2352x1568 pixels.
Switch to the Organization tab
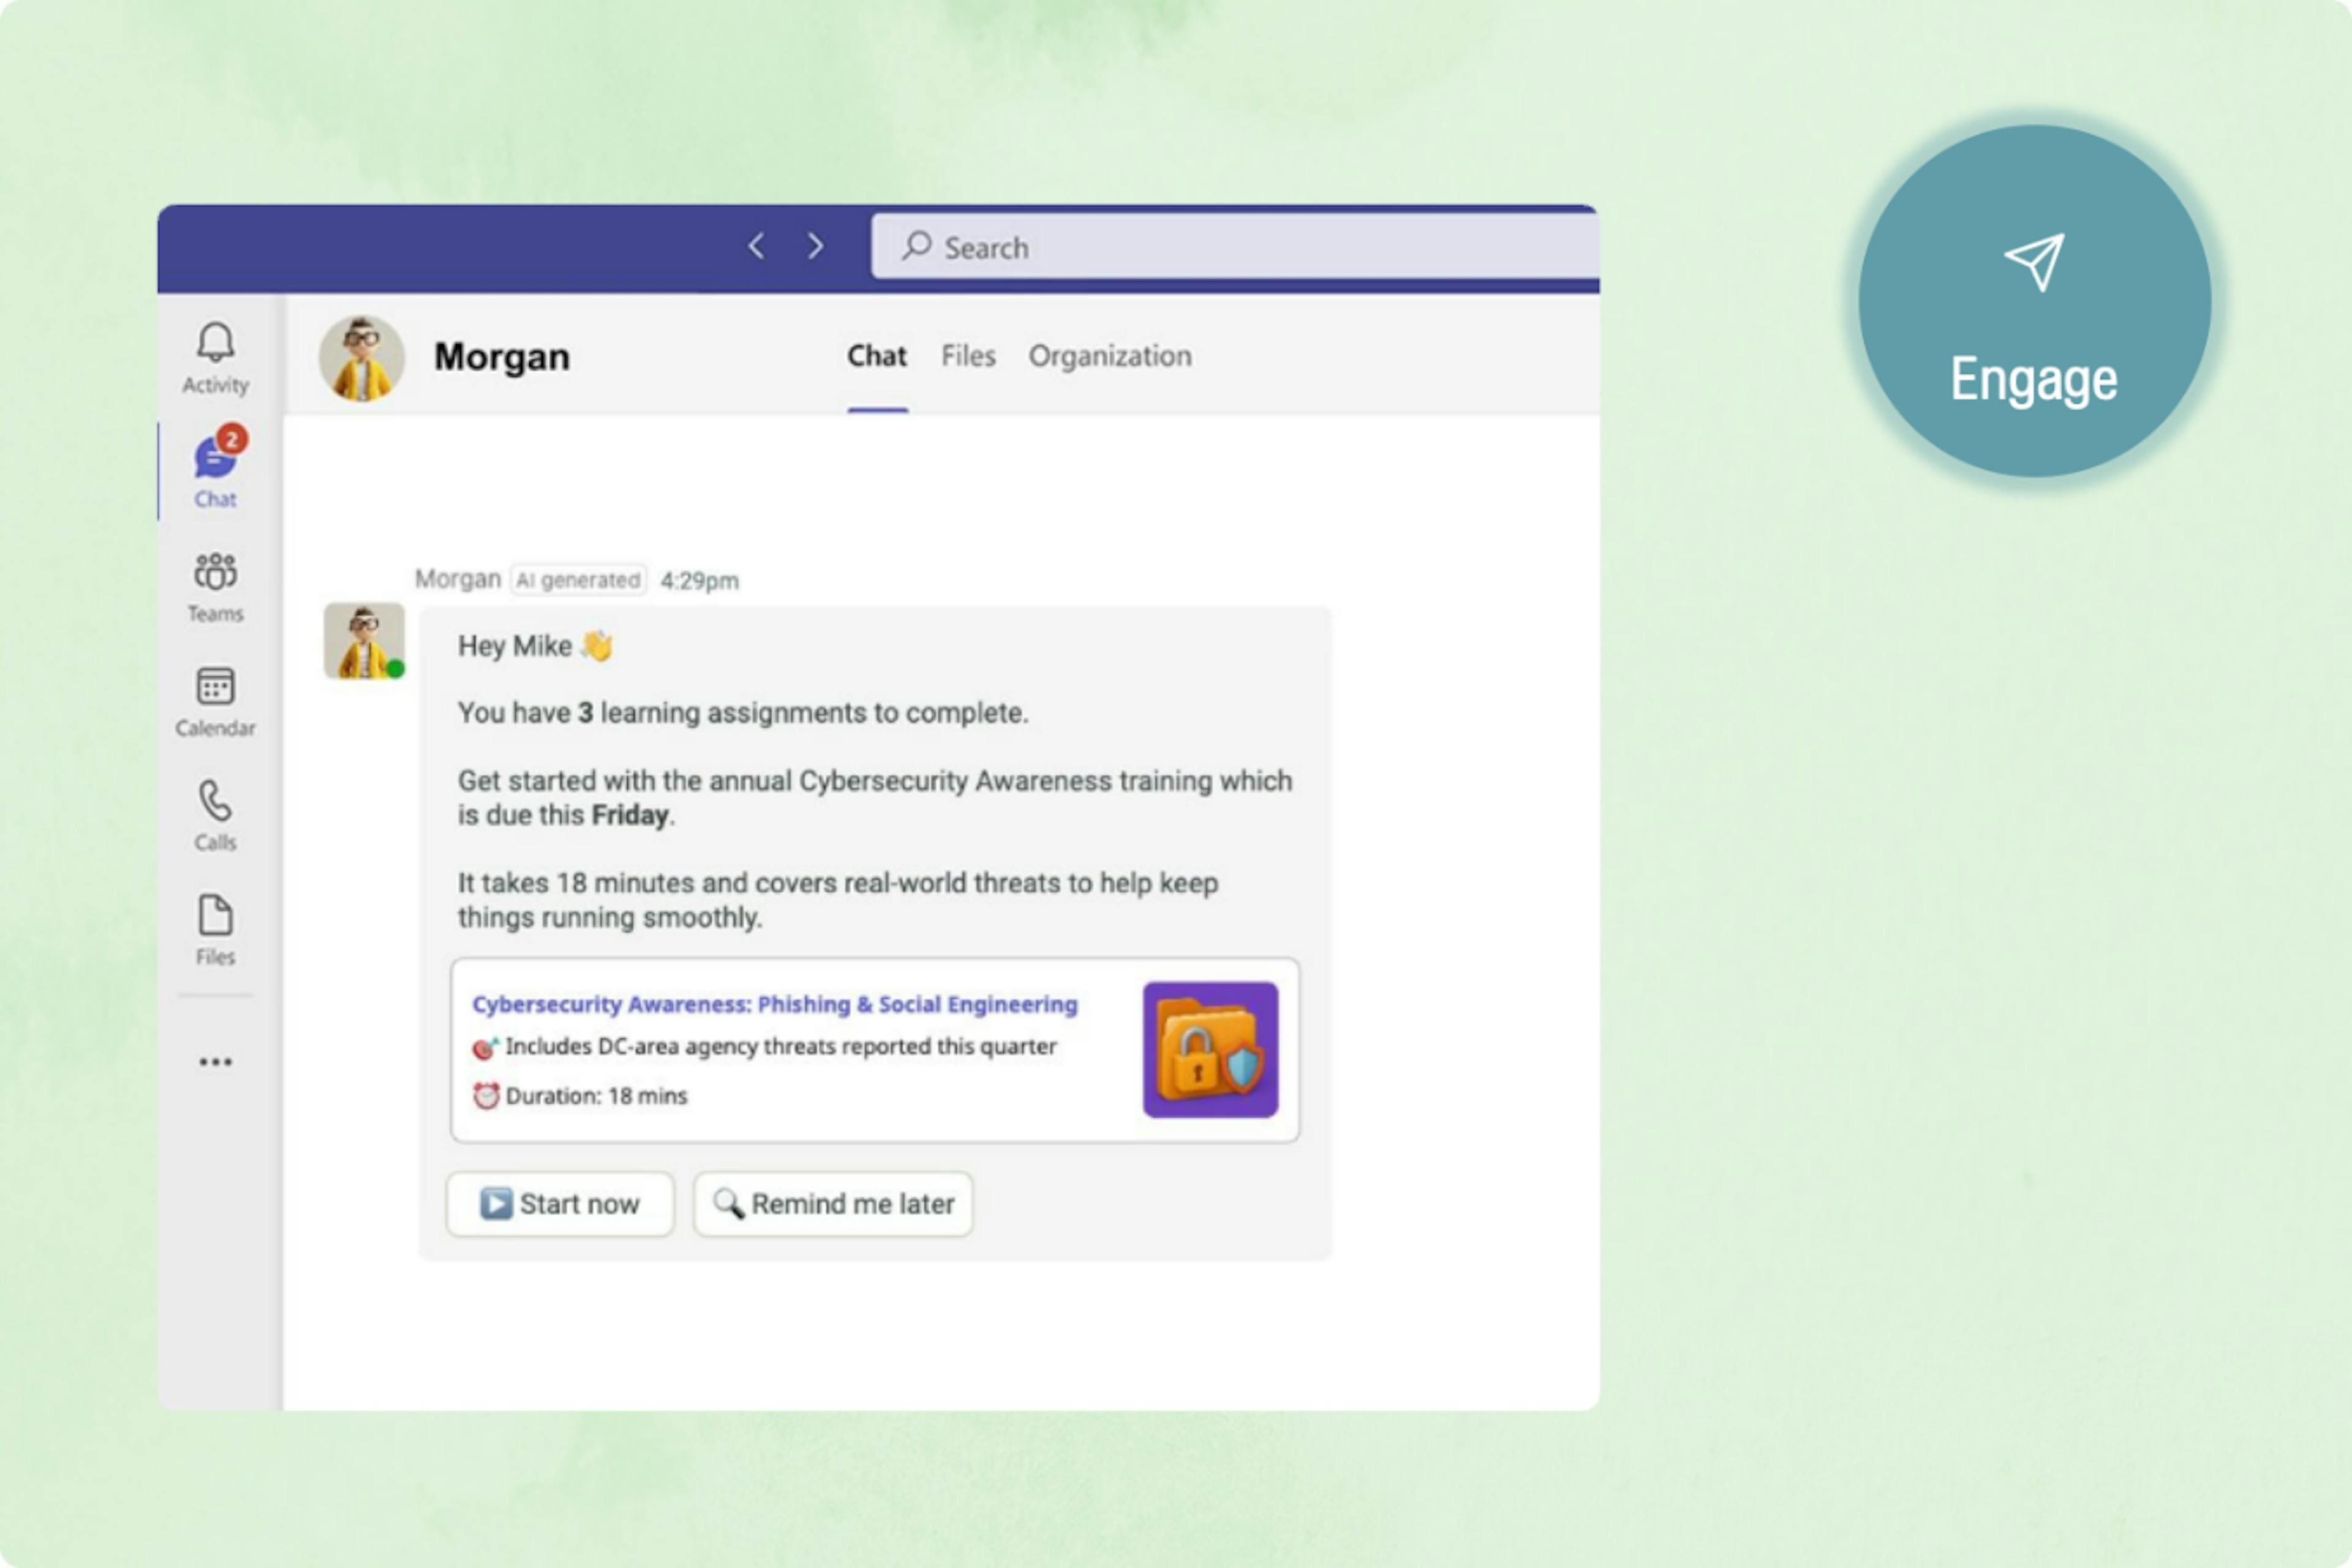point(1109,356)
